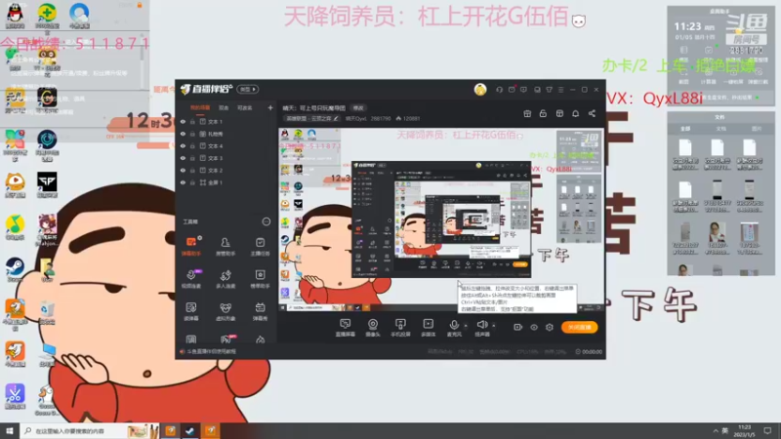The height and width of the screenshot is (439, 781).
Task: Open the 读弹幕 tool icon
Action: [190, 311]
